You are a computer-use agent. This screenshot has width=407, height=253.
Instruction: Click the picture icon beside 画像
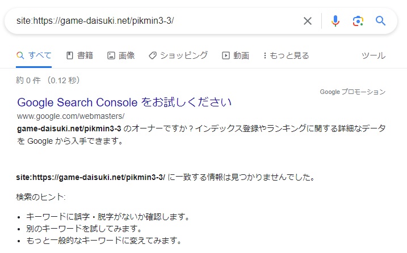point(111,55)
